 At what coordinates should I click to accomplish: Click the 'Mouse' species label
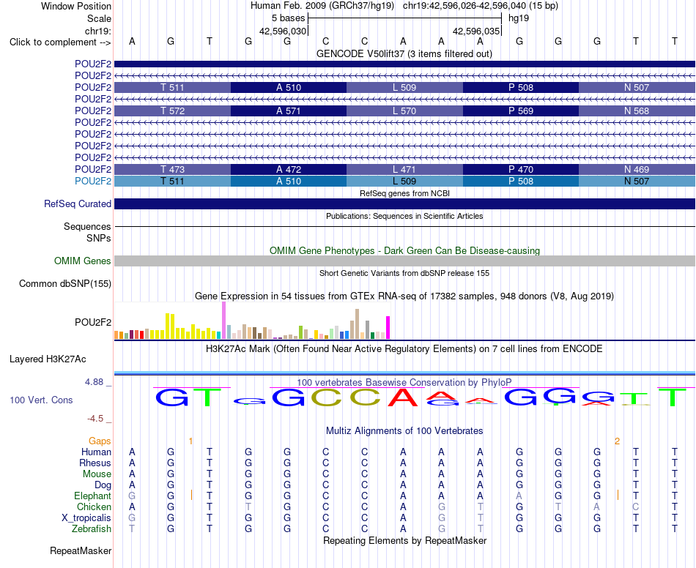point(97,474)
